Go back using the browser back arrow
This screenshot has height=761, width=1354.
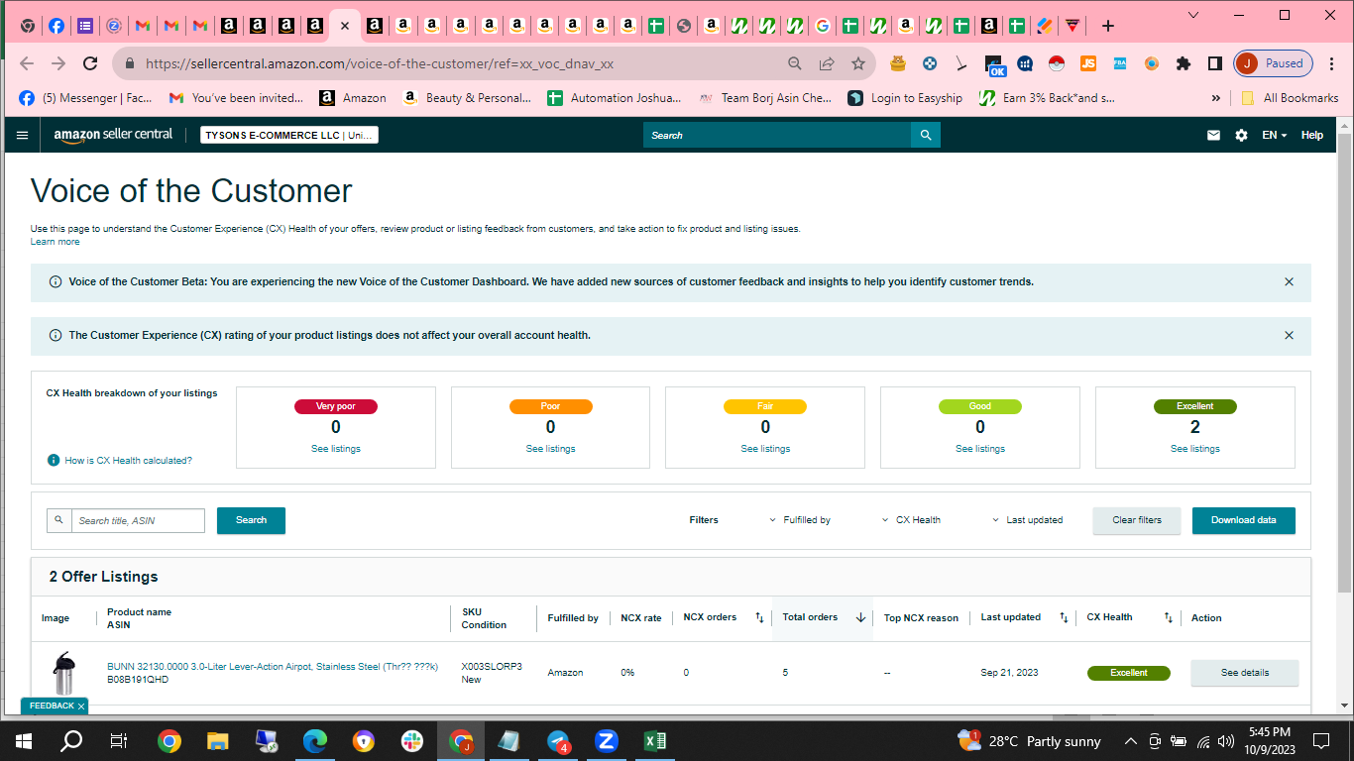27,63
